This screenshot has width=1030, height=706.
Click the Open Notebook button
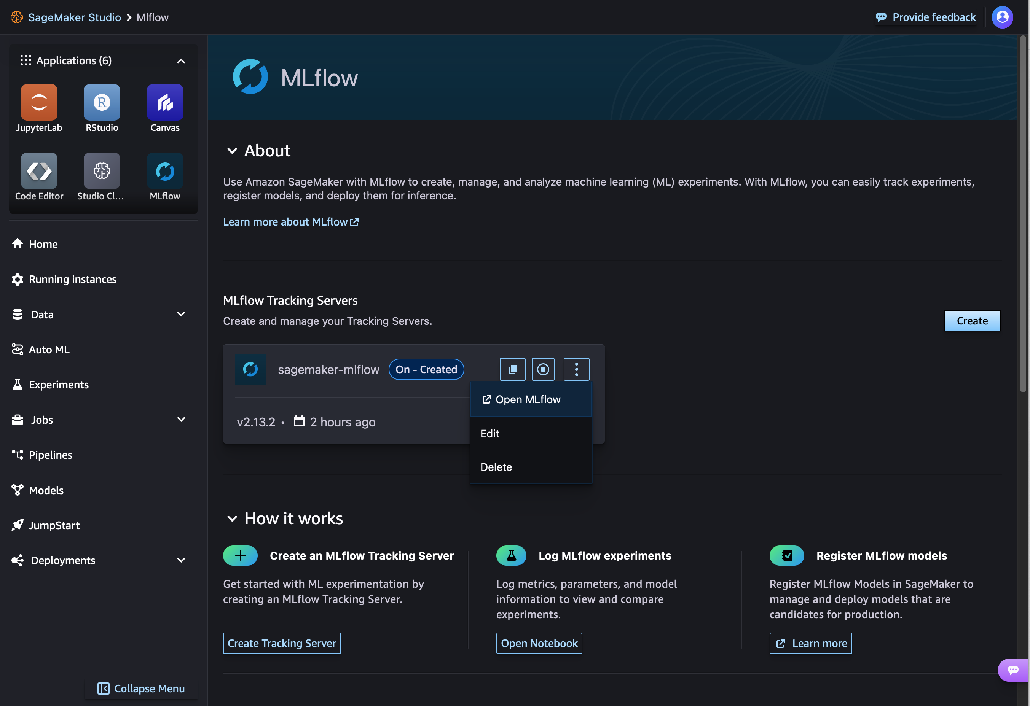coord(539,642)
